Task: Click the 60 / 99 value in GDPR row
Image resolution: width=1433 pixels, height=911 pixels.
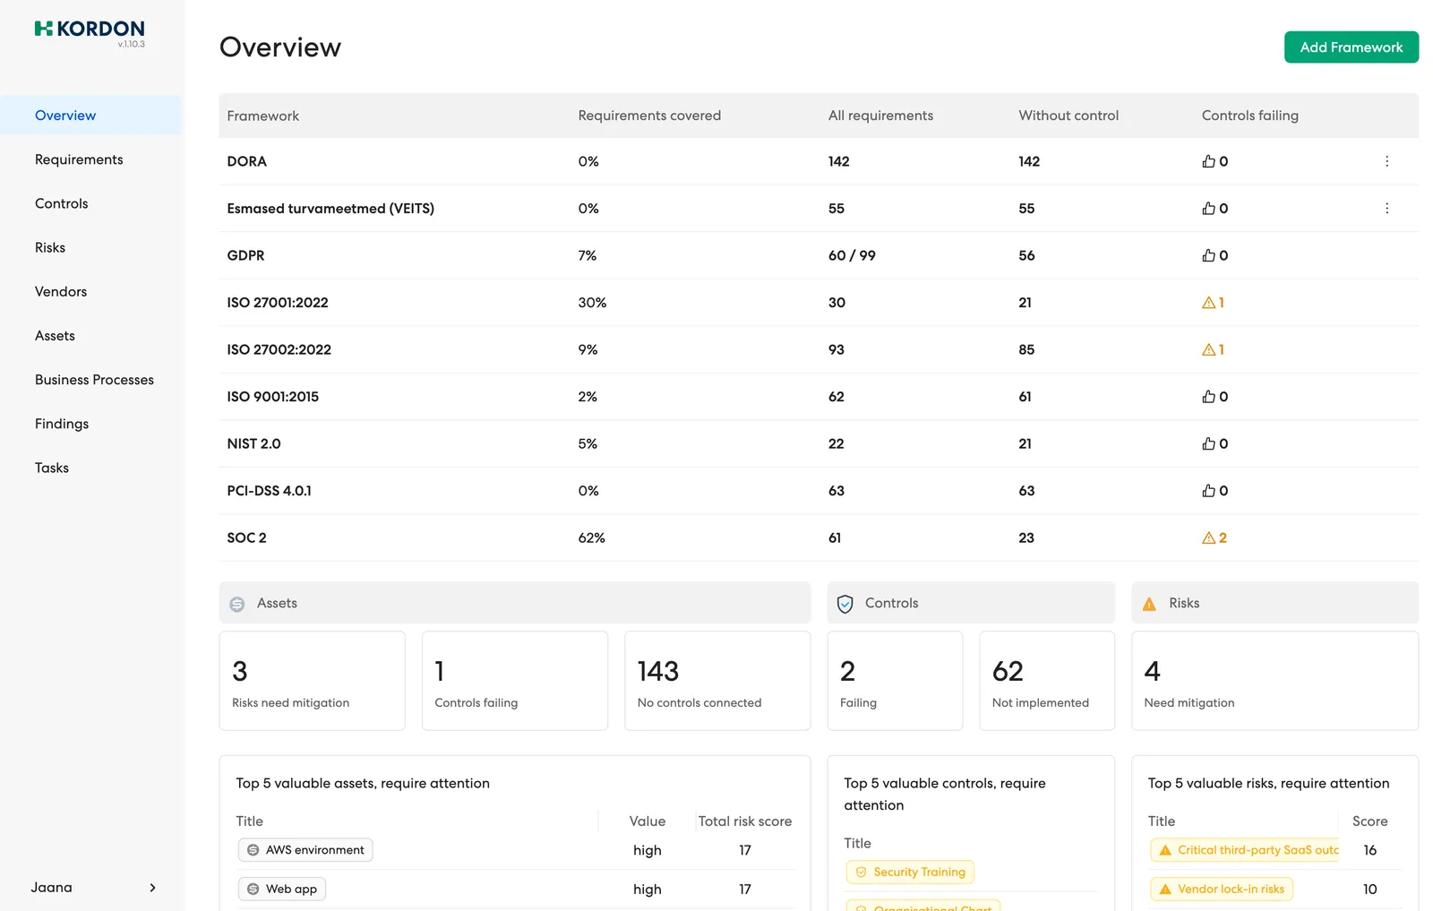Action: [852, 255]
